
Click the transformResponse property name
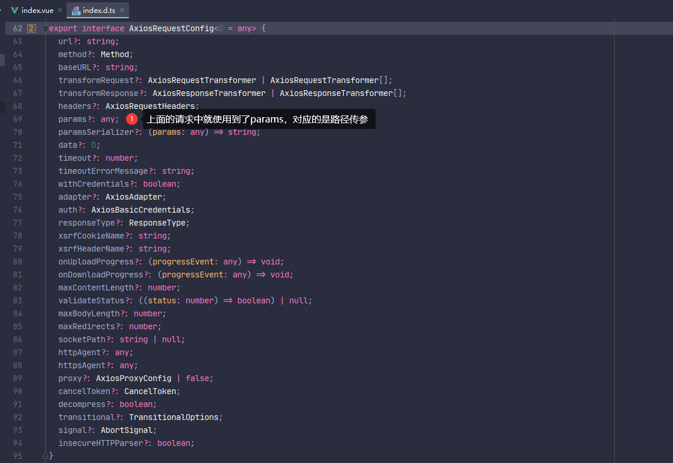pos(98,93)
